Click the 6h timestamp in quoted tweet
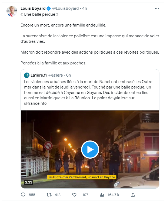The width and height of the screenshot is (167, 203). point(69,75)
